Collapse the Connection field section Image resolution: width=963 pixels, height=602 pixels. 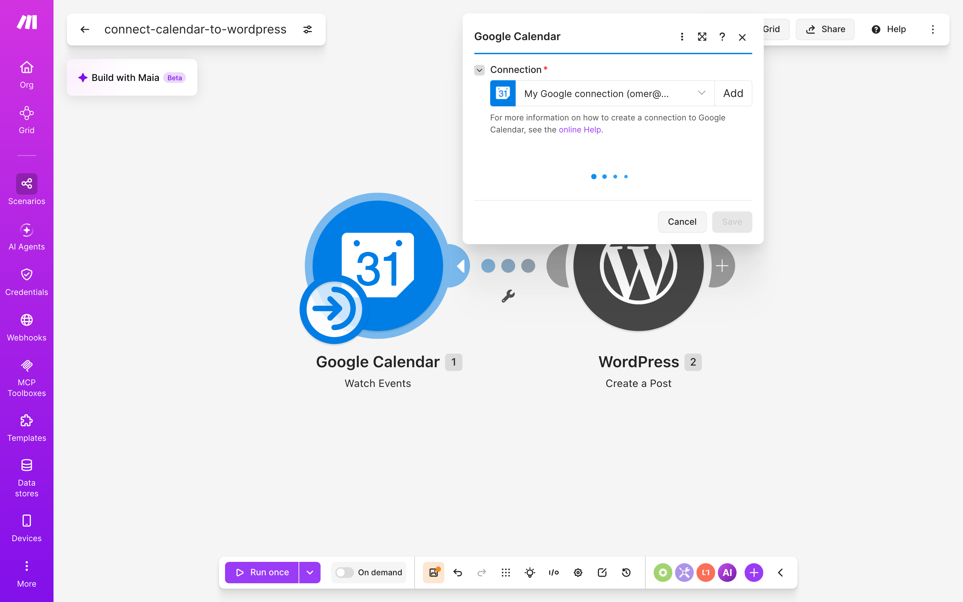click(x=479, y=70)
